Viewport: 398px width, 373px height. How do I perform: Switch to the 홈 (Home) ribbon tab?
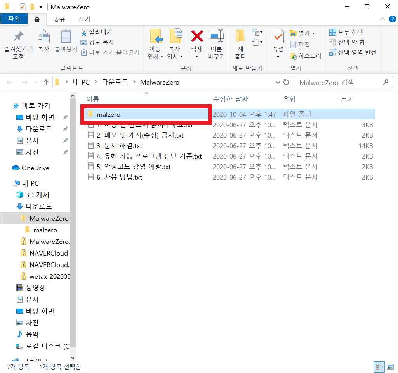point(37,19)
